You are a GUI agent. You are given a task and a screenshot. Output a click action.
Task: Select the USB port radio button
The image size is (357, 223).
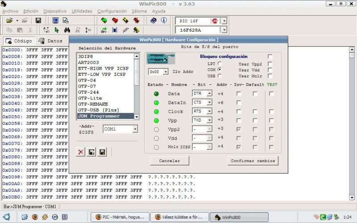click(220, 75)
